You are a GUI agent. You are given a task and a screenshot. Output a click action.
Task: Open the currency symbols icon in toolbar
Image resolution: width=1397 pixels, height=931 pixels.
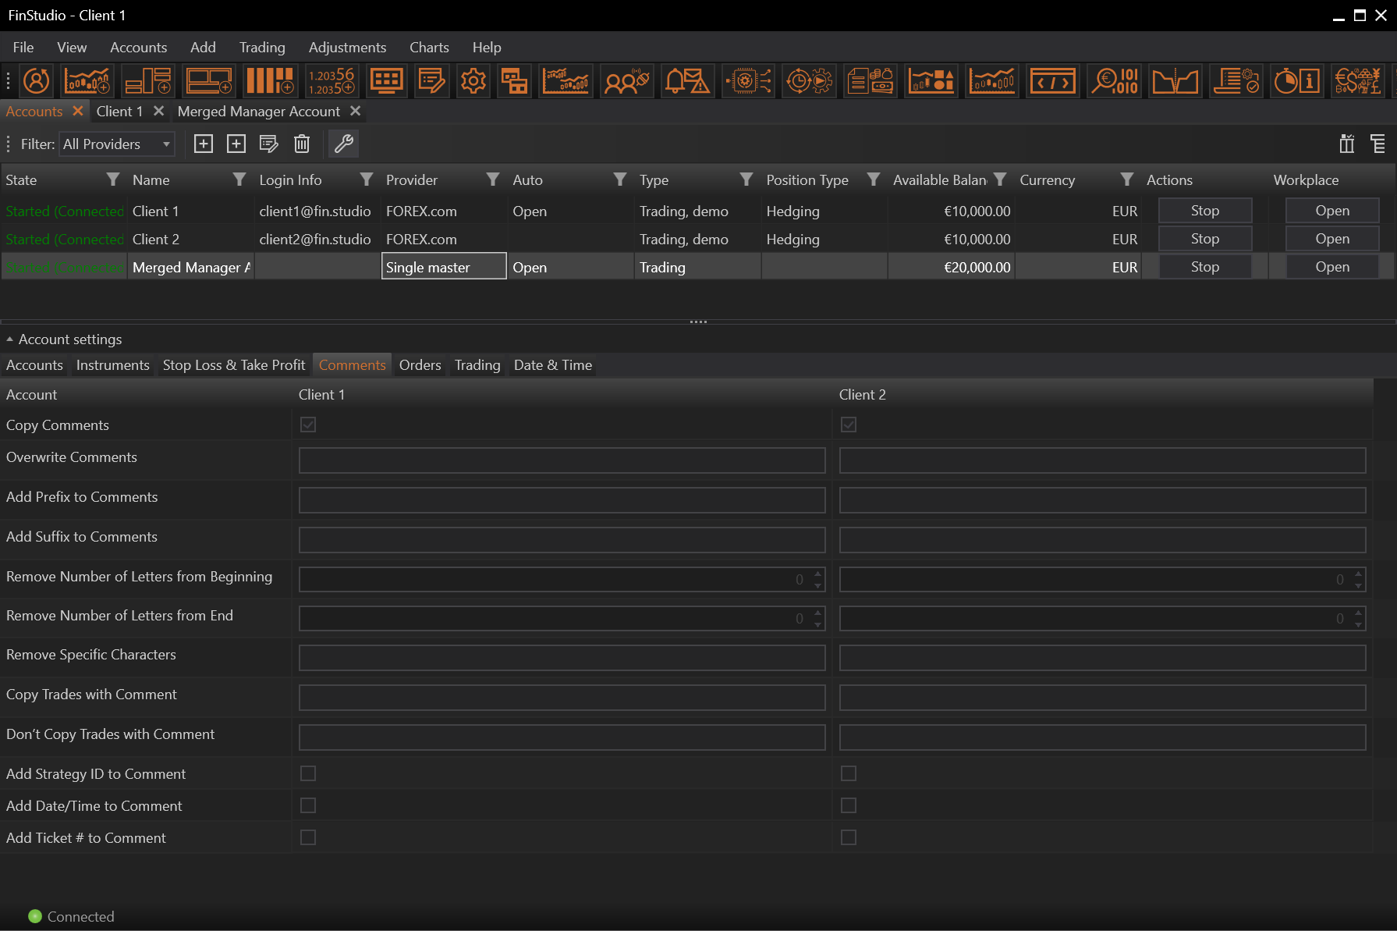point(1357,80)
